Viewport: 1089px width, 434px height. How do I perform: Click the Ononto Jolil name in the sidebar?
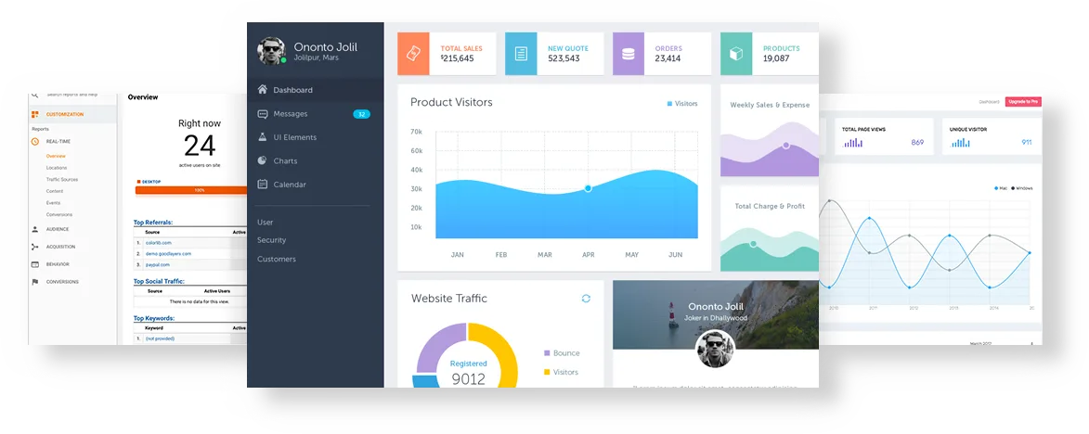click(x=325, y=47)
